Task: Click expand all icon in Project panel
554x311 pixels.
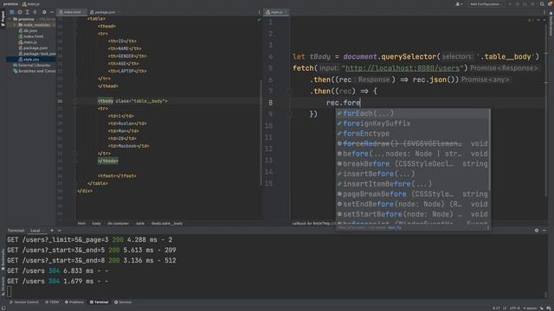Action: point(27,12)
